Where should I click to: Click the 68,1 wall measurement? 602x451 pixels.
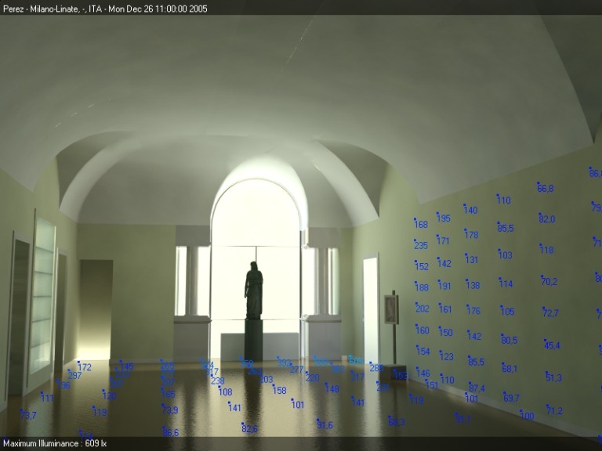510,369
